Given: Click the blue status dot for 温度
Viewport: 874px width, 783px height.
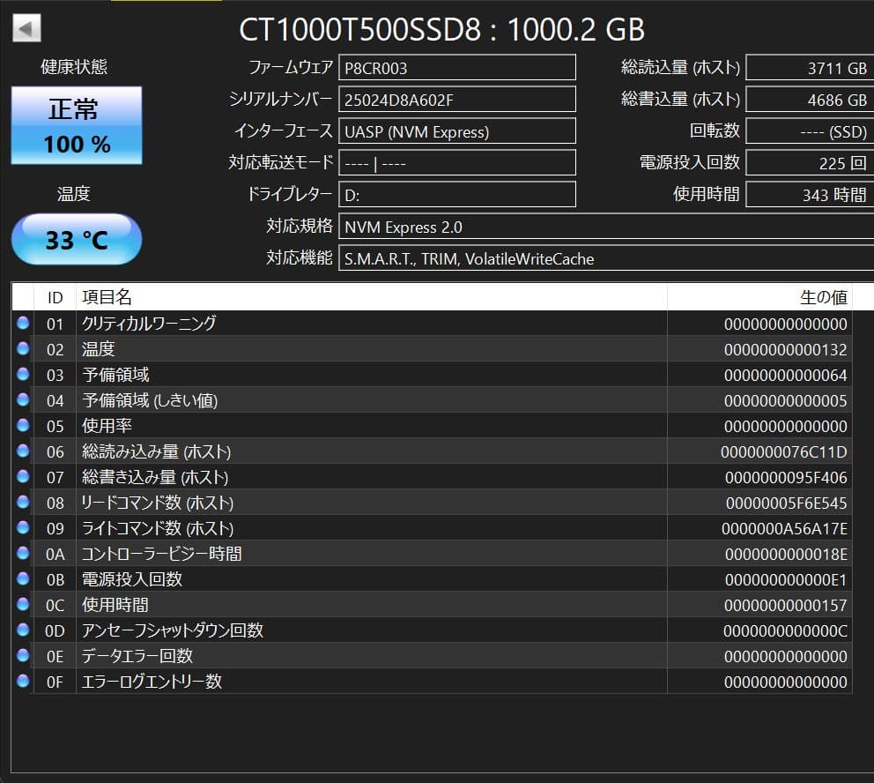Looking at the screenshot, I should 22,348.
